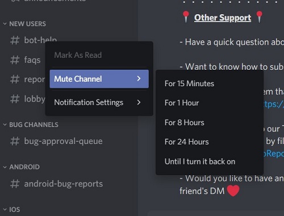Click the hash icon of bug-approval-queue
The image size is (284, 216).
point(15,141)
